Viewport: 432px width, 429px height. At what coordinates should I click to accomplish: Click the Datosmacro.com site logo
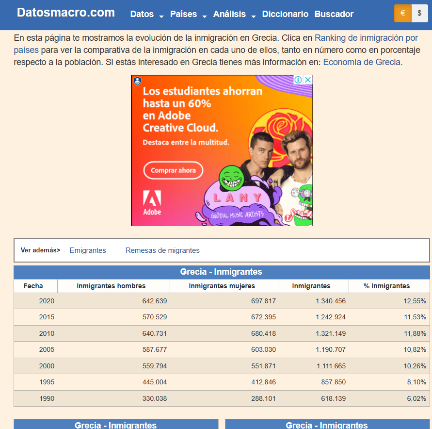(66, 13)
